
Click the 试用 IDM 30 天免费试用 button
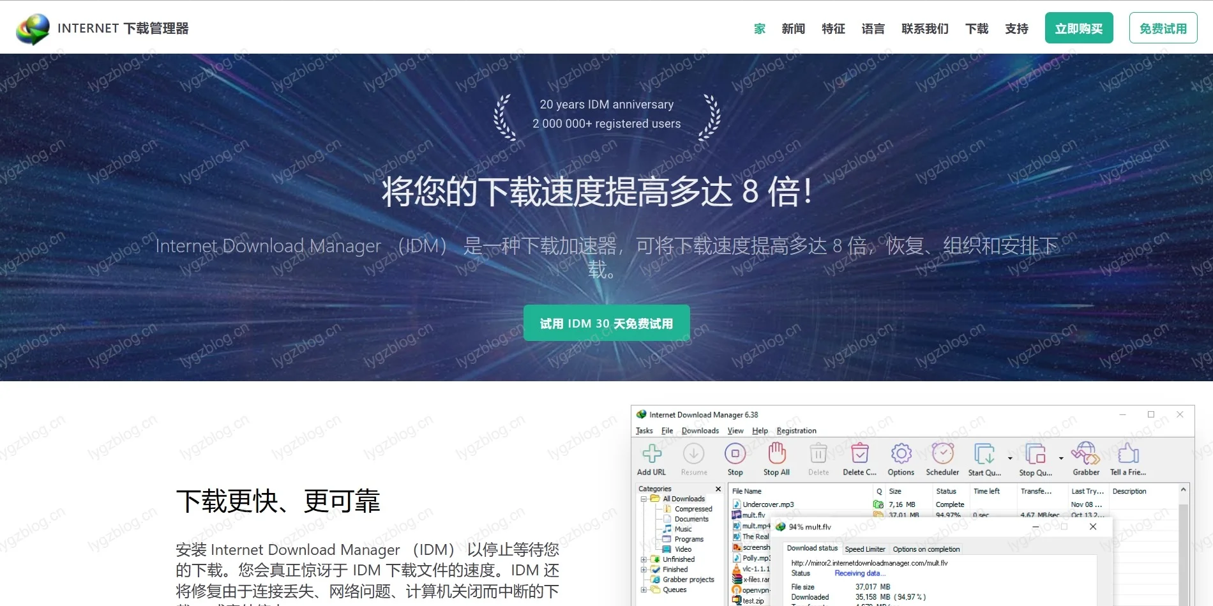[605, 323]
